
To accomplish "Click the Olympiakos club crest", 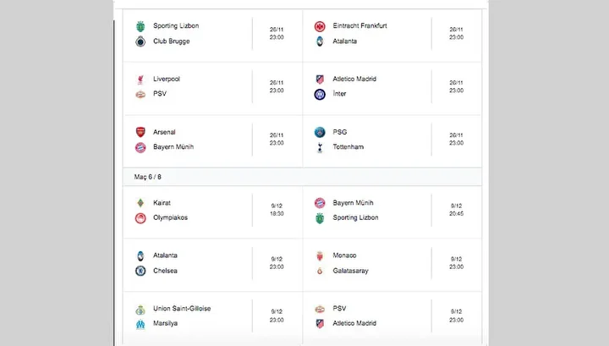I will [140, 217].
